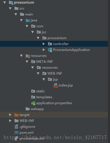Select the 'ProsceniumApplication' class label
The width and height of the screenshot is (110, 143).
click(x=71, y=50)
